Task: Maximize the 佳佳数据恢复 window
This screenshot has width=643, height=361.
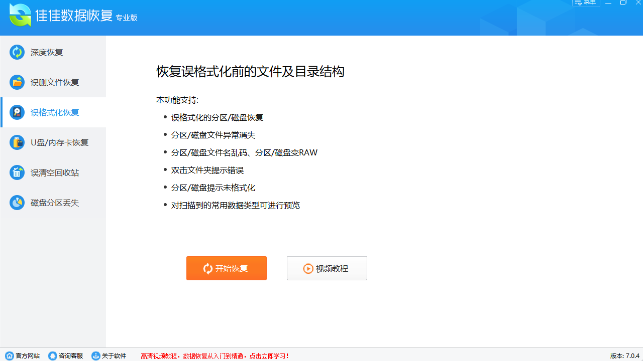Action: pos(623,3)
